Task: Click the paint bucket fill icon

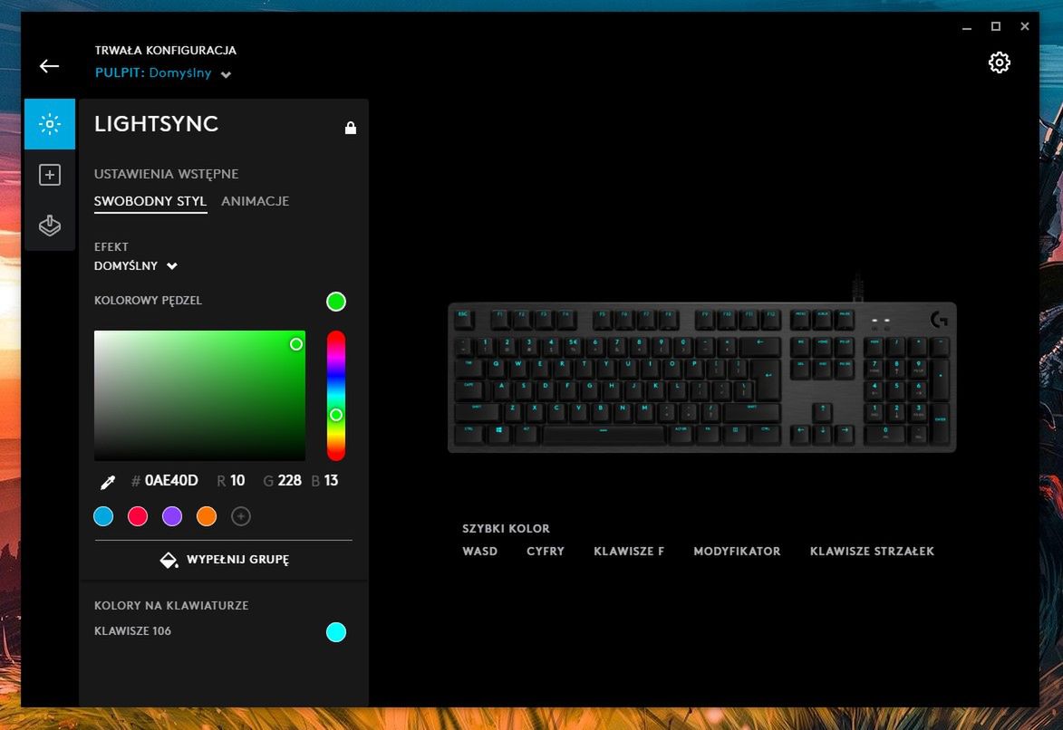Action: pyautogui.click(x=169, y=560)
